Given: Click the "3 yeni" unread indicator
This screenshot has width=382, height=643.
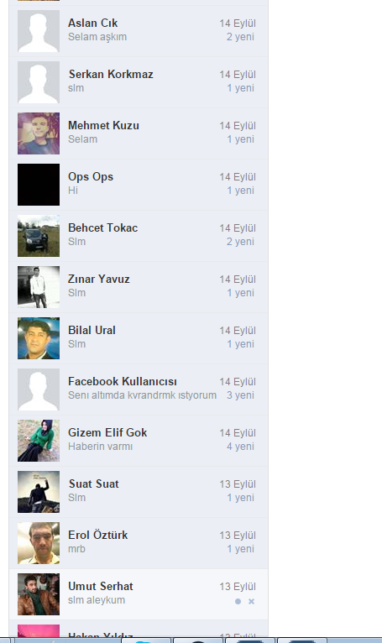Looking at the screenshot, I should click(240, 395).
